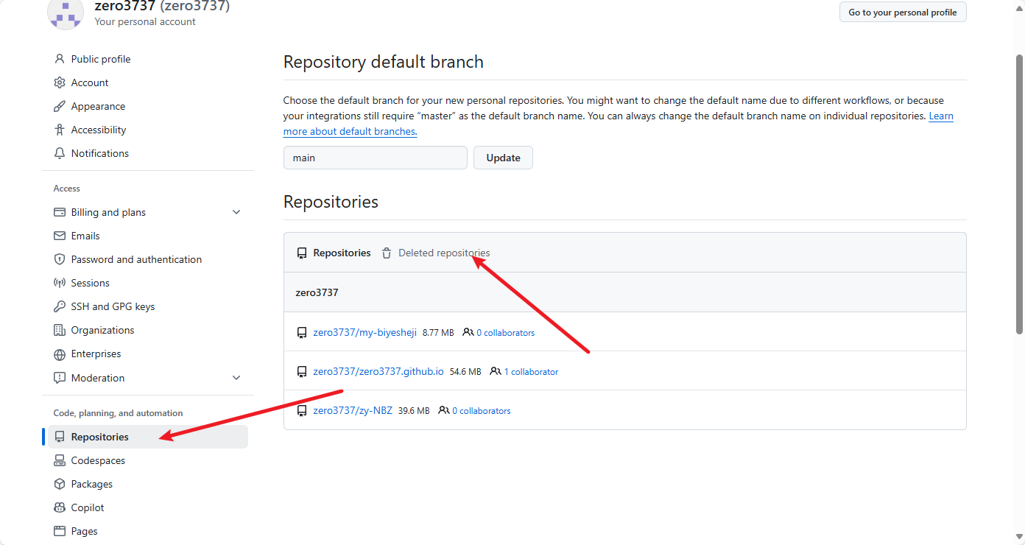Select the Repositories tab in the list

(x=334, y=253)
